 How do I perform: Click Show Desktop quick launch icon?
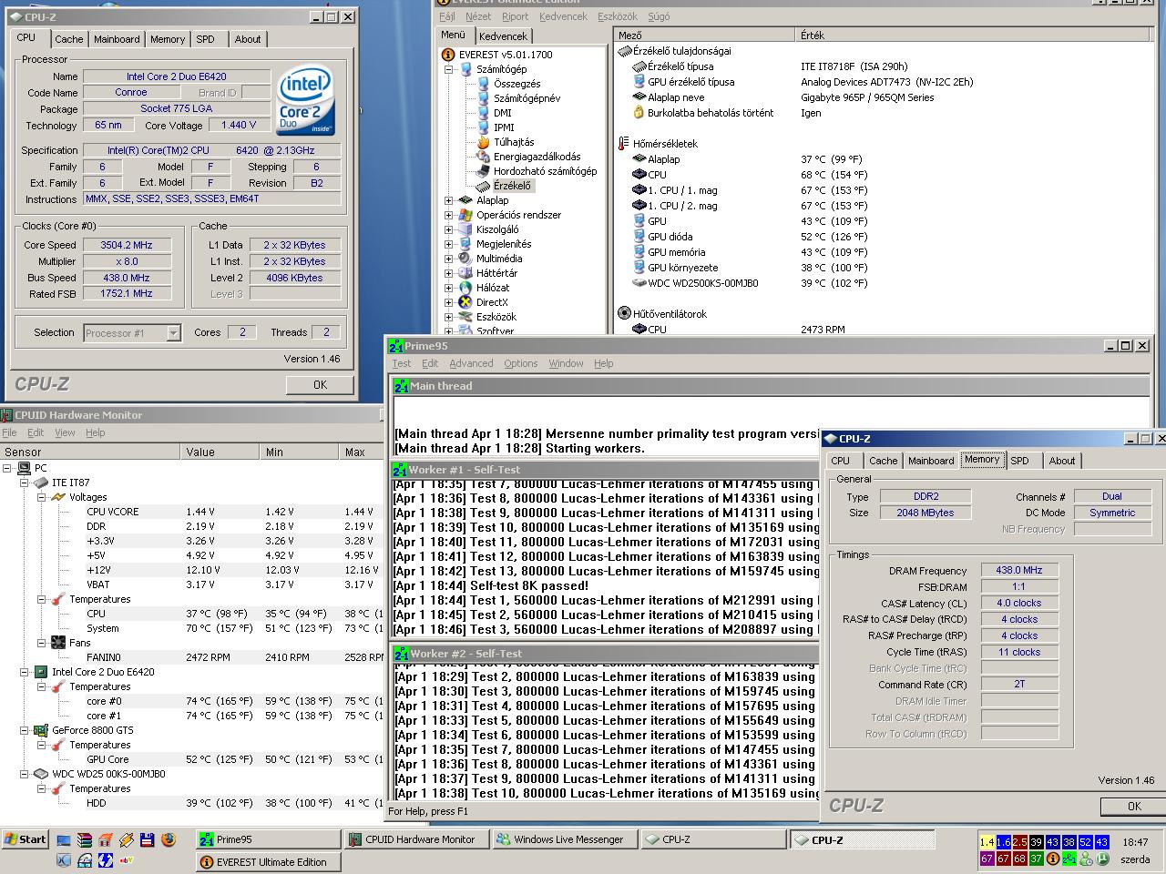(x=64, y=839)
